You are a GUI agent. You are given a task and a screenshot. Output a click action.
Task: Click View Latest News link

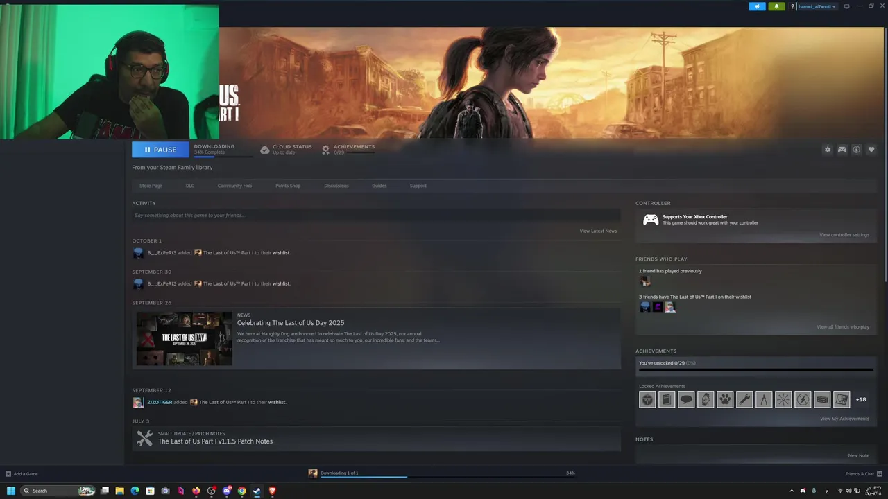[598, 231]
